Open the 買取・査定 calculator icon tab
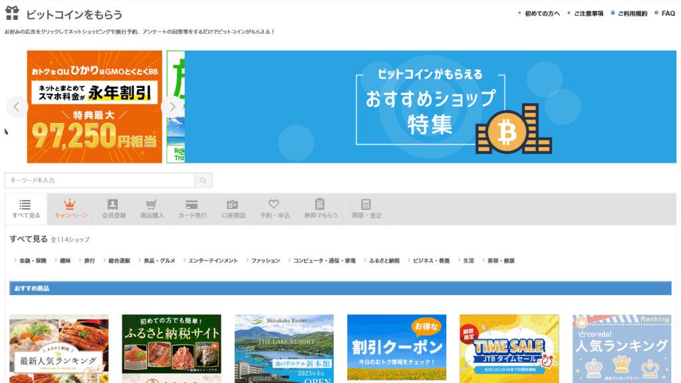This screenshot has width=681, height=383. coord(366,209)
